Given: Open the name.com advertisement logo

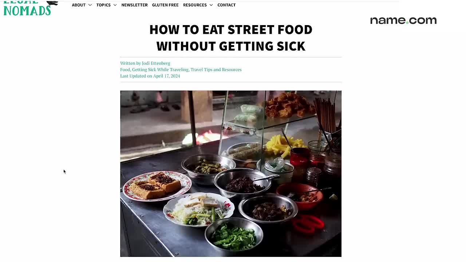Looking at the screenshot, I should (403, 20).
